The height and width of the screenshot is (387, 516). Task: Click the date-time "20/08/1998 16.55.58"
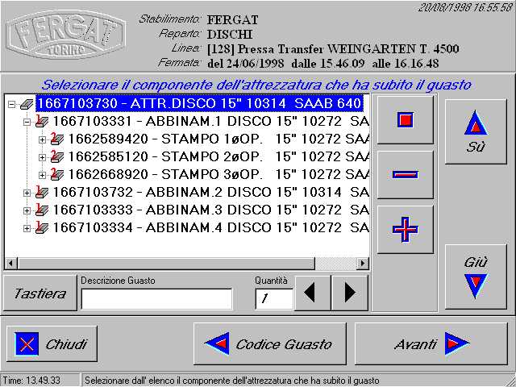pyautogui.click(x=465, y=7)
